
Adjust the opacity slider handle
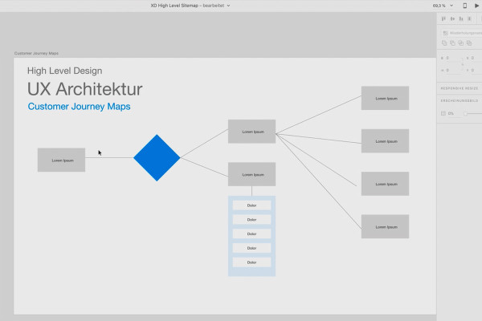(x=466, y=114)
